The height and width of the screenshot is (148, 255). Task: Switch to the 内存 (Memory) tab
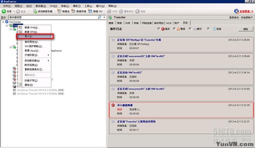point(128,23)
